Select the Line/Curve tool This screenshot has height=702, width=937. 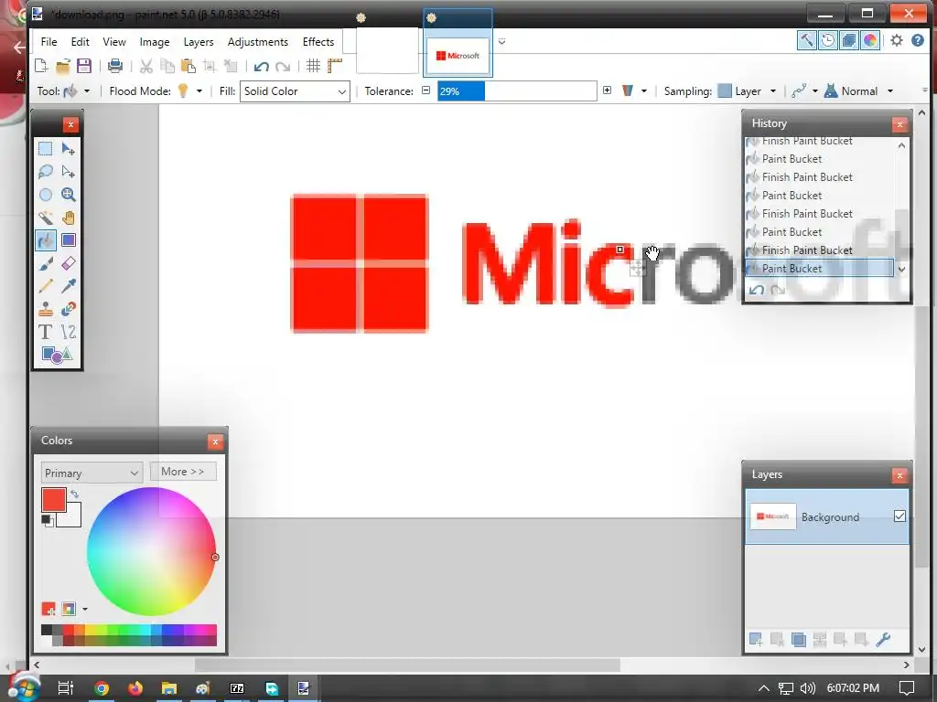coord(68,332)
